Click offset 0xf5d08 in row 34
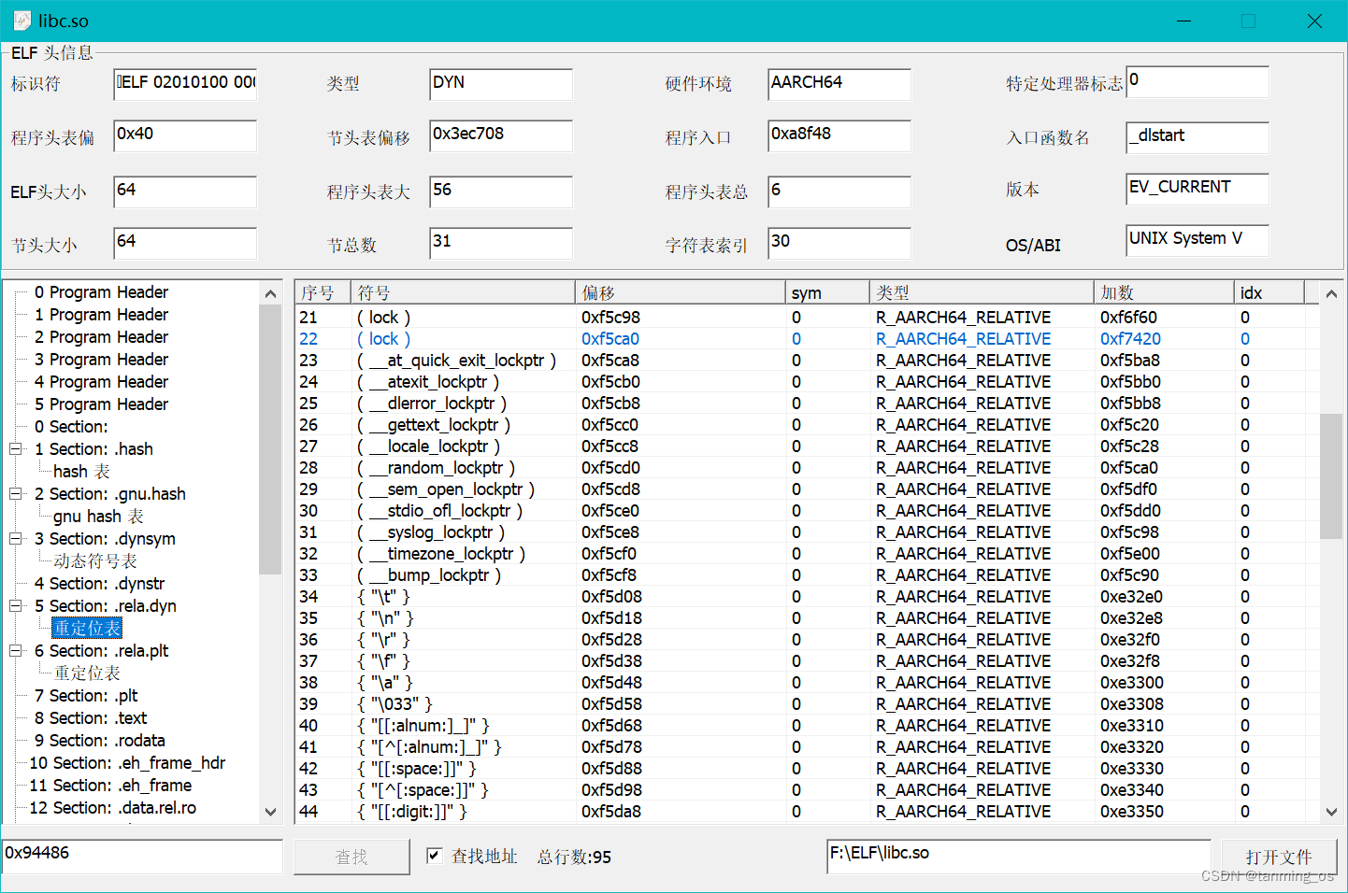 point(611,597)
